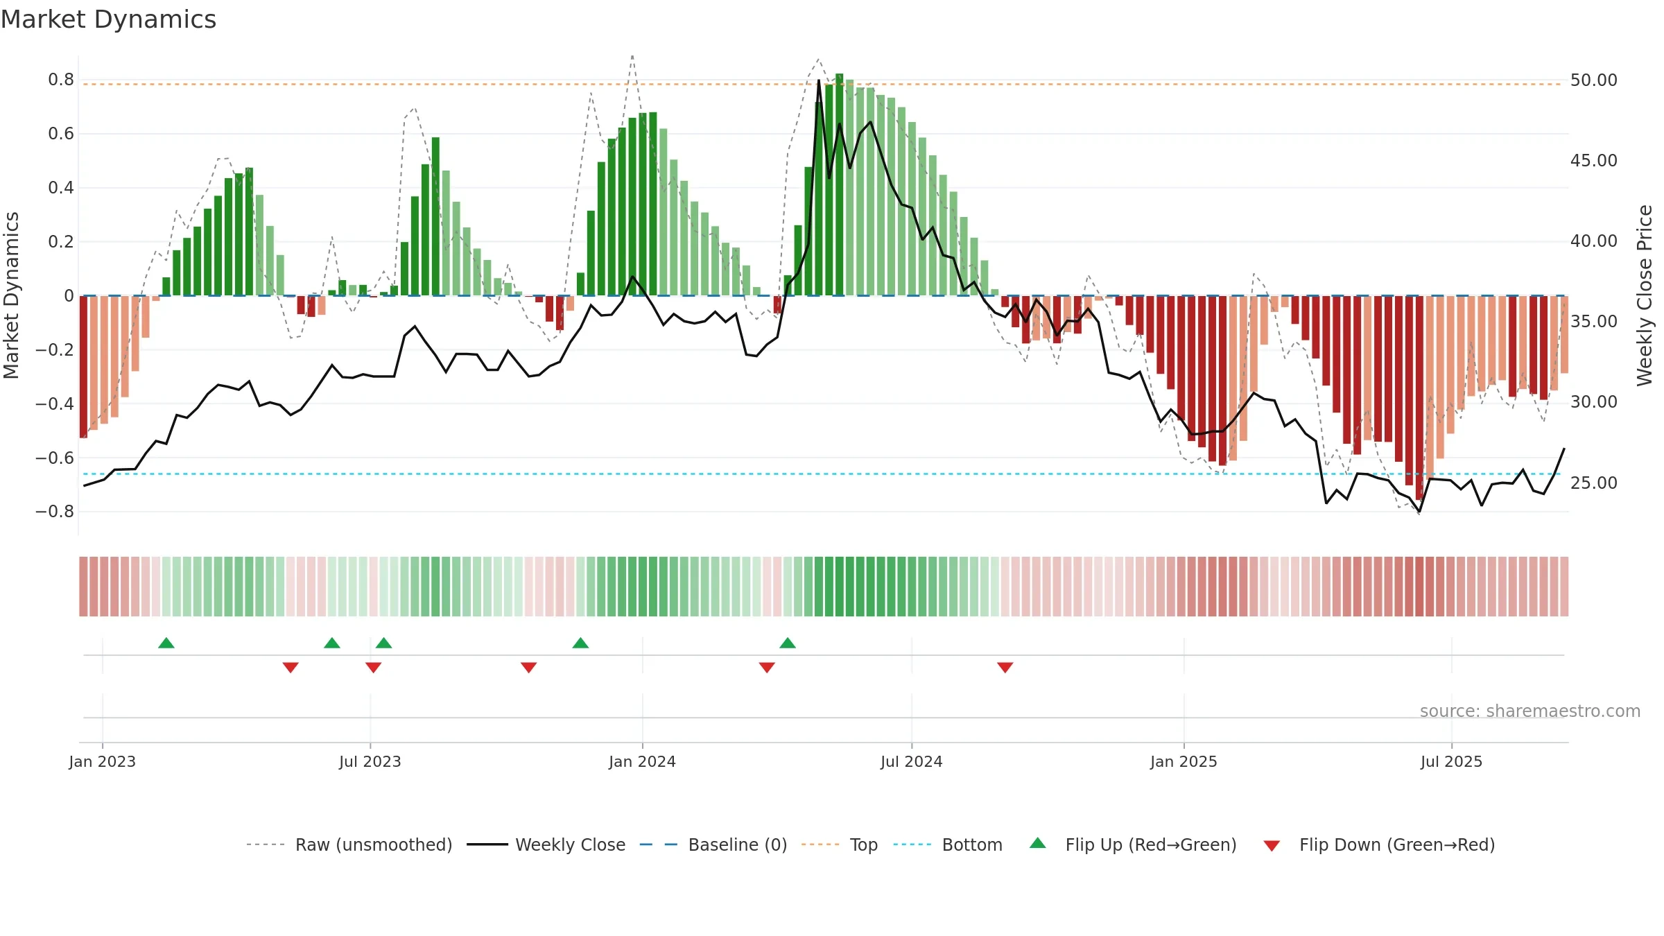Click the red flip-down marker at Jul 2023
This screenshot has width=1664, height=936.
[374, 668]
